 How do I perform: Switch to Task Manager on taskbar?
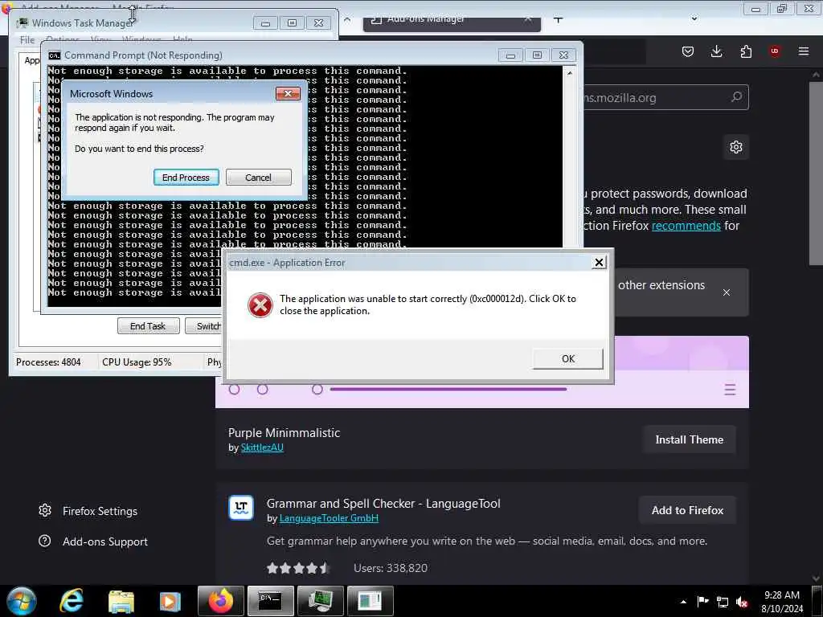[x=320, y=601]
